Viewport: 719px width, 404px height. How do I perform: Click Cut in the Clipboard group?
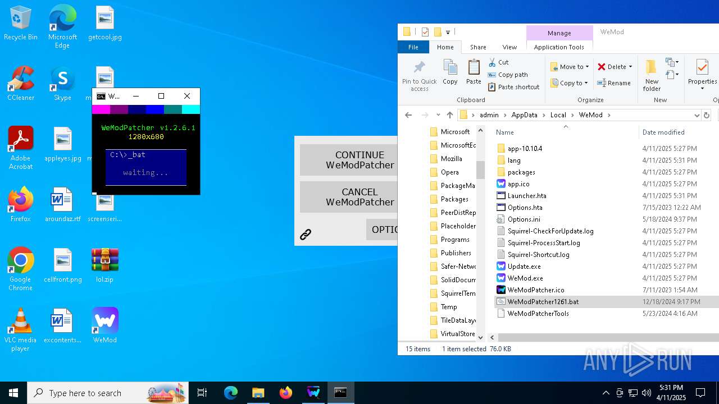[x=498, y=62]
